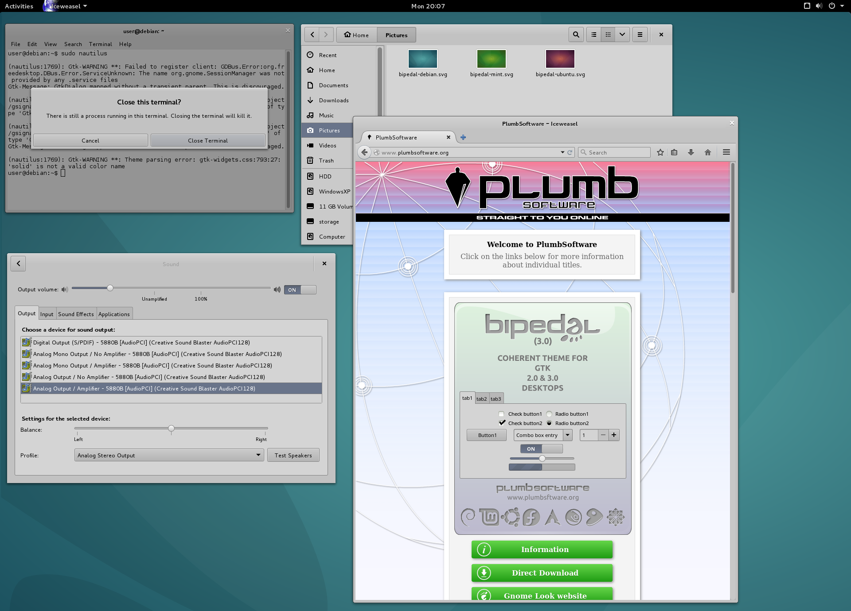
Task: Click the Home path button in file manager
Action: click(x=357, y=35)
